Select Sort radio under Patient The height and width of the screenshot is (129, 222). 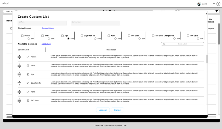click(29, 39)
